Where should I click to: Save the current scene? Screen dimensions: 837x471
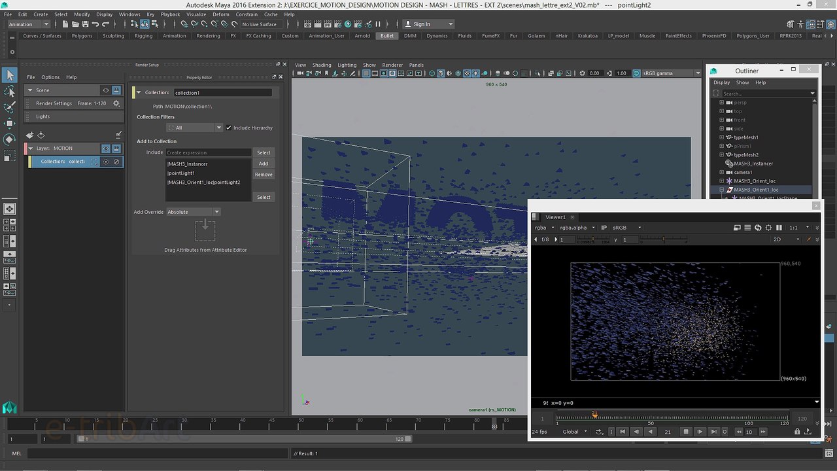coord(85,24)
